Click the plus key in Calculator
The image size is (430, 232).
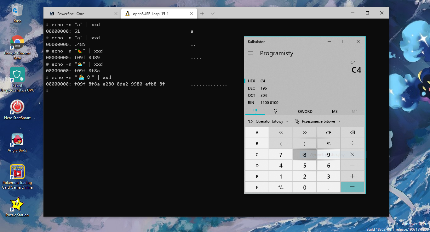click(x=353, y=176)
